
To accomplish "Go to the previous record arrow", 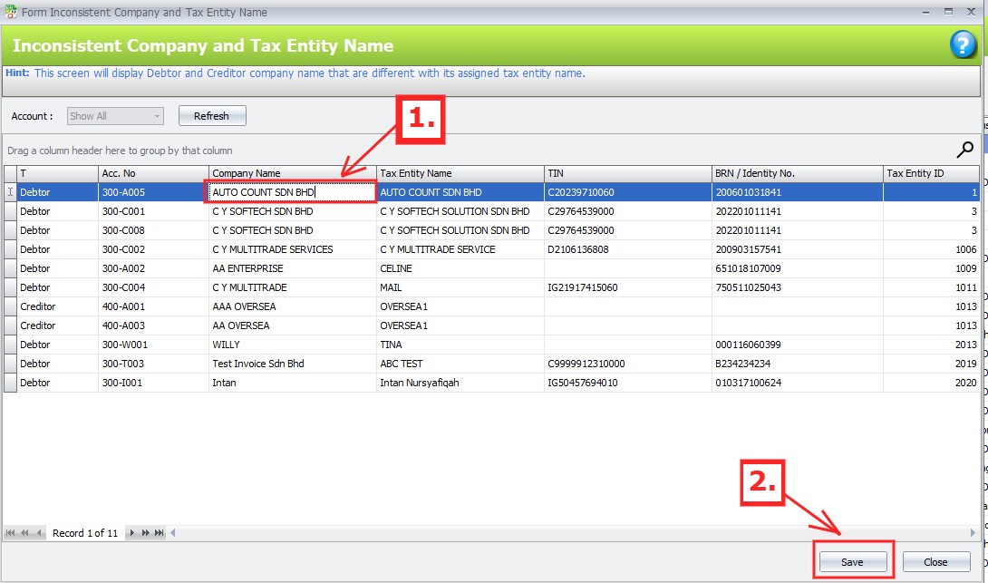I will [x=39, y=533].
